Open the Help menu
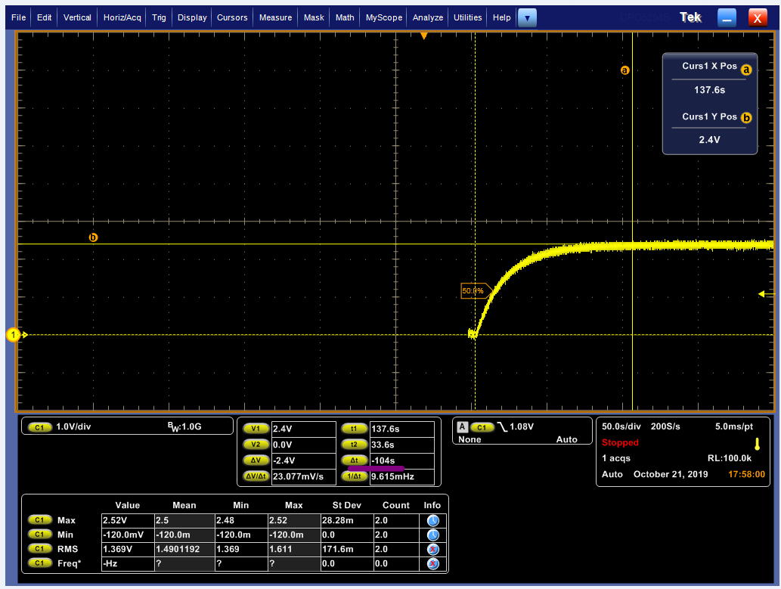The image size is (781, 589). [x=501, y=17]
